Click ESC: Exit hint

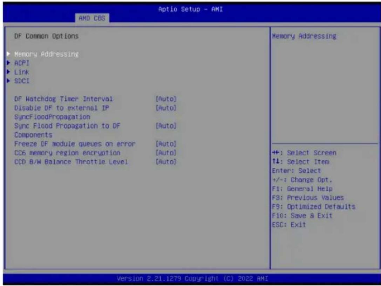pos(289,224)
